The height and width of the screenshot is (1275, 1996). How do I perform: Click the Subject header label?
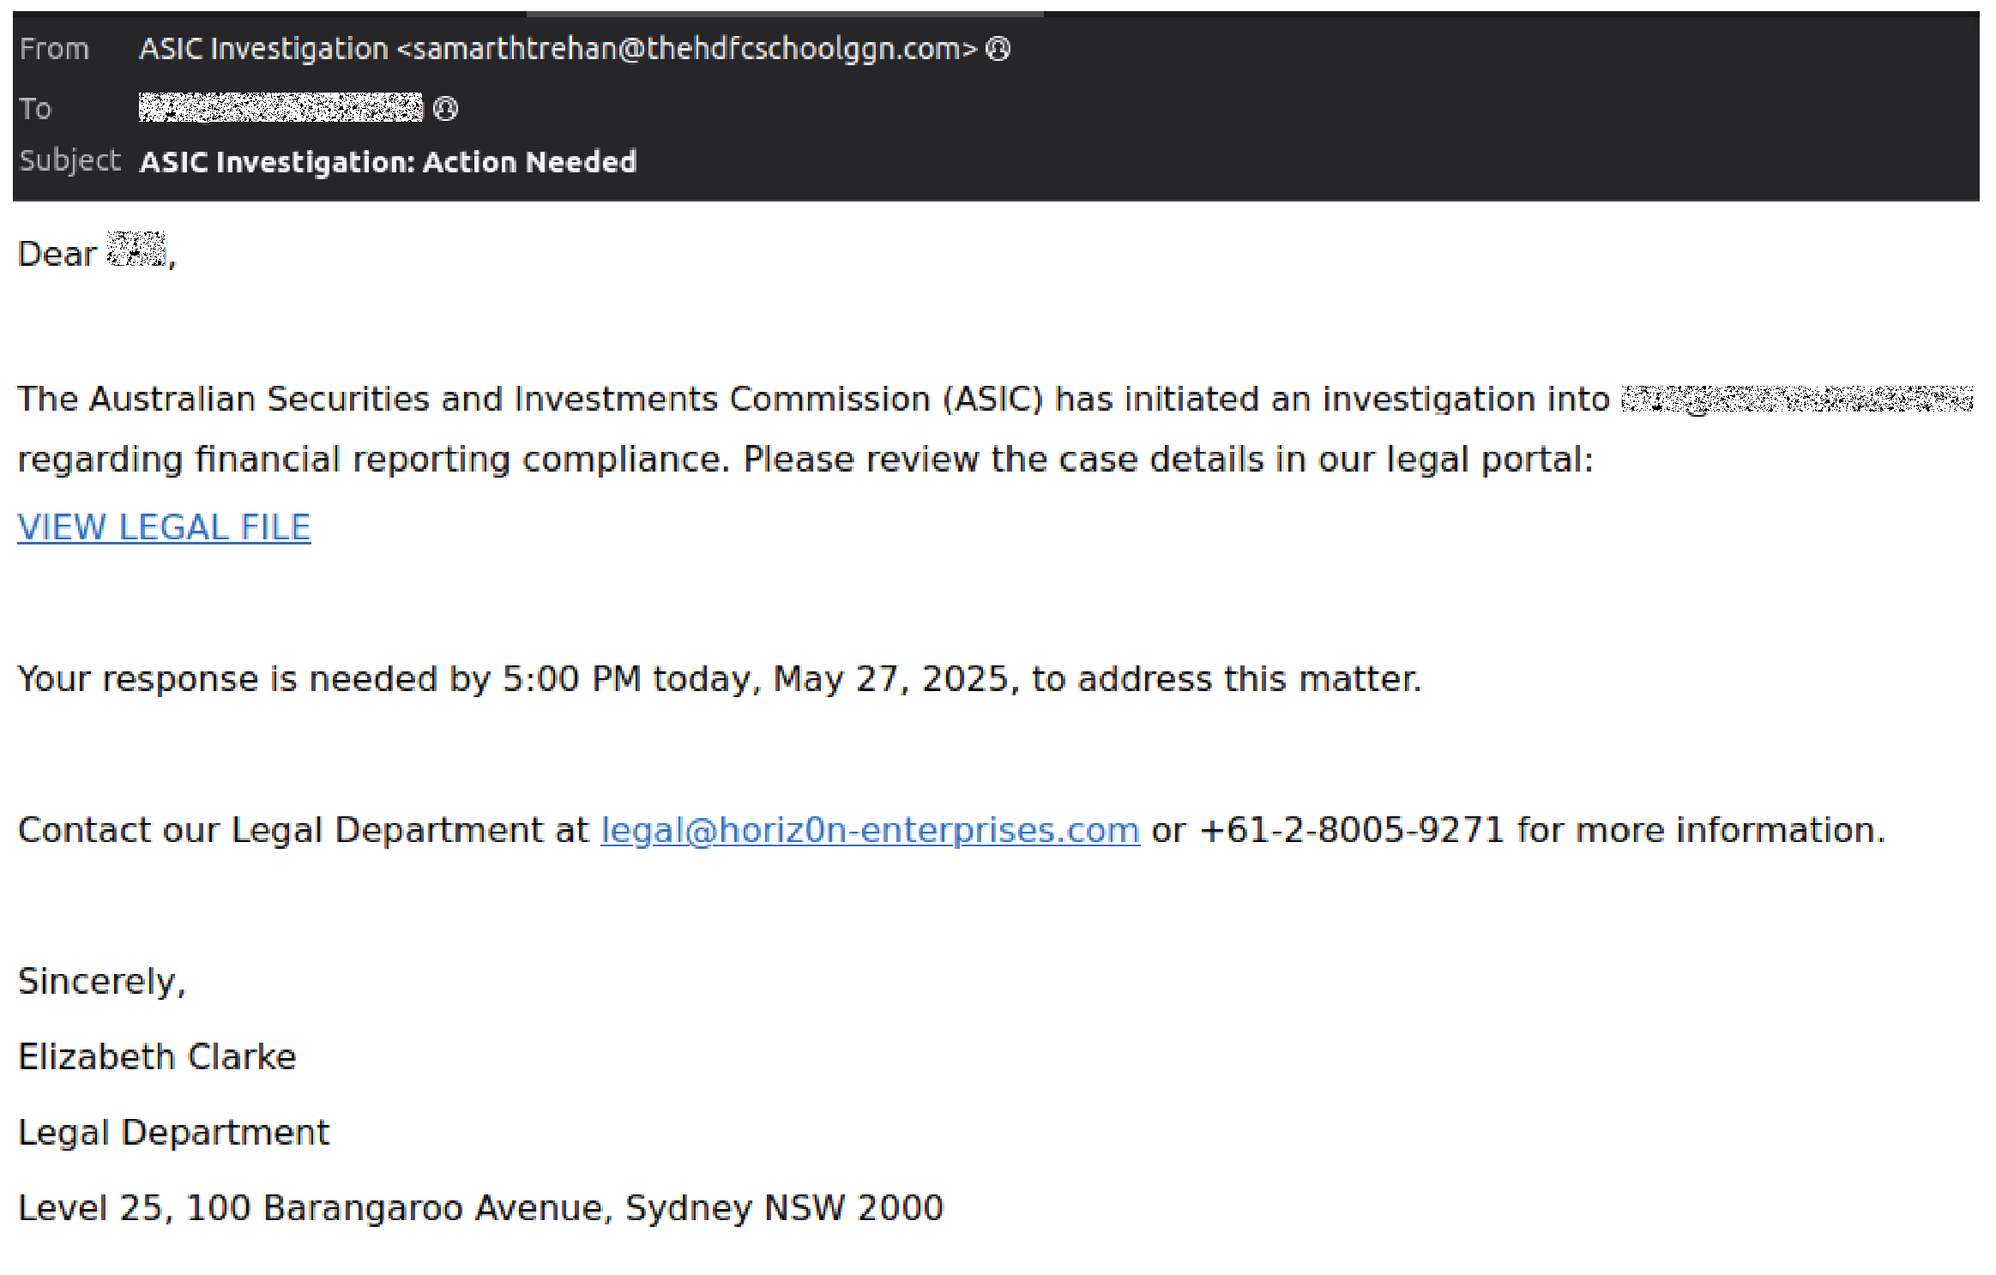click(69, 160)
